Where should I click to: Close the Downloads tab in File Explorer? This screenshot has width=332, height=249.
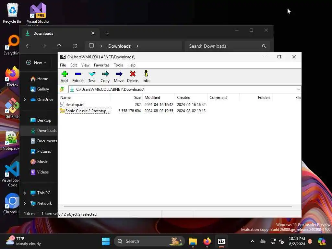pos(93,33)
